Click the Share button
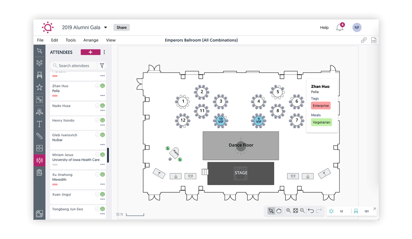The image size is (412, 239). [122, 27]
